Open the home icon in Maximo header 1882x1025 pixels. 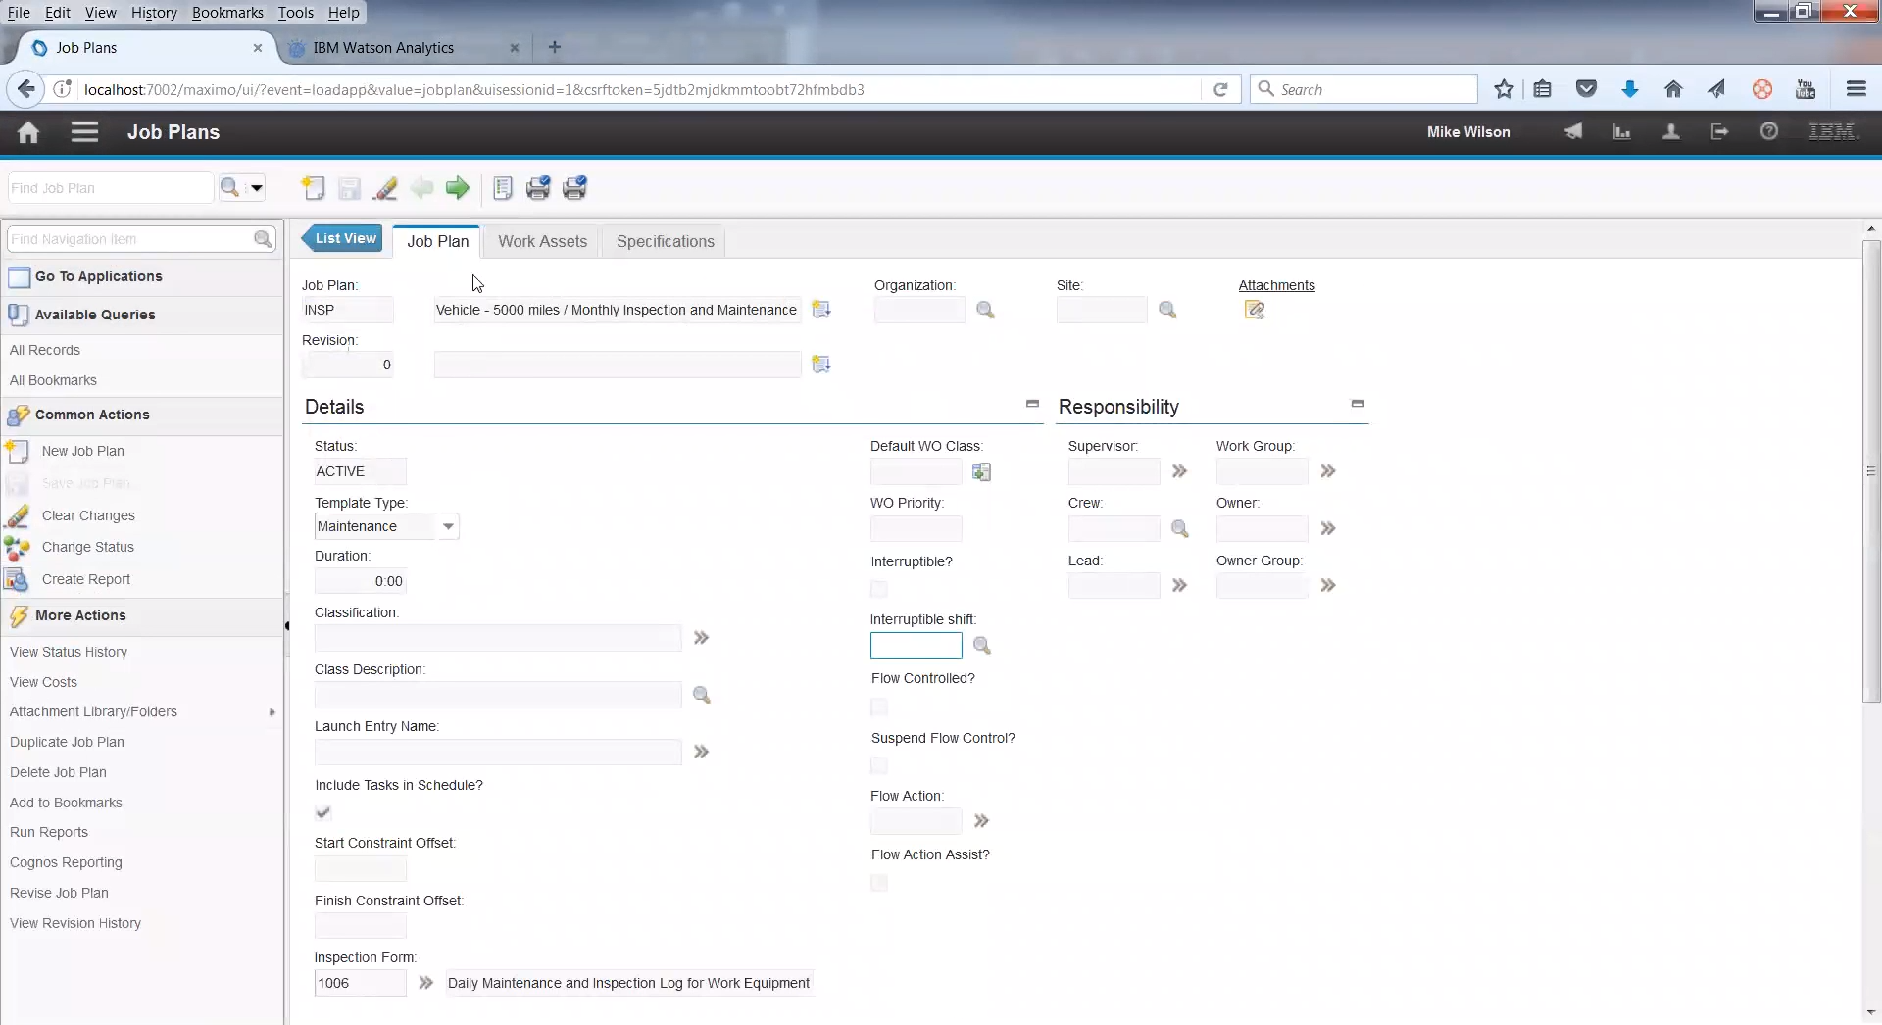pyautogui.click(x=28, y=132)
